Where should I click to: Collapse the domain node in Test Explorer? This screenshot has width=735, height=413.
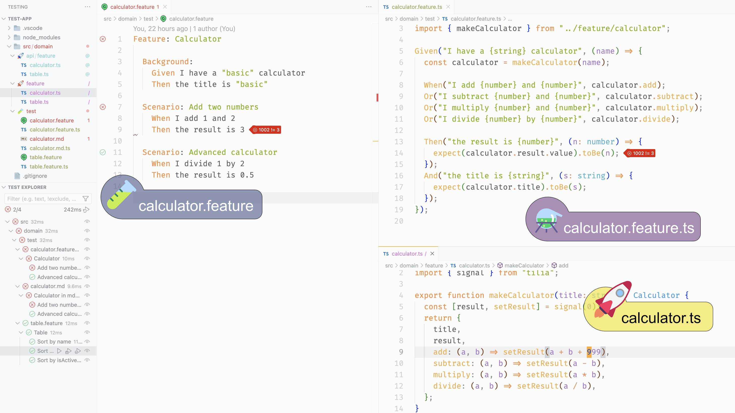coord(11,231)
